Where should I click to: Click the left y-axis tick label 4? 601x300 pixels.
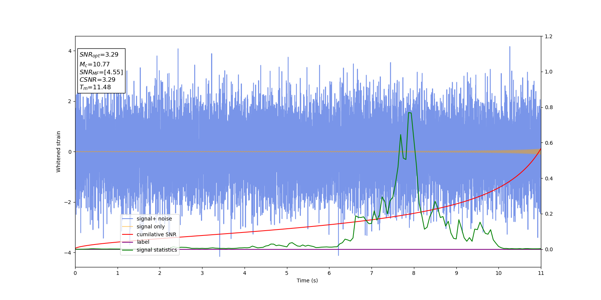click(70, 51)
